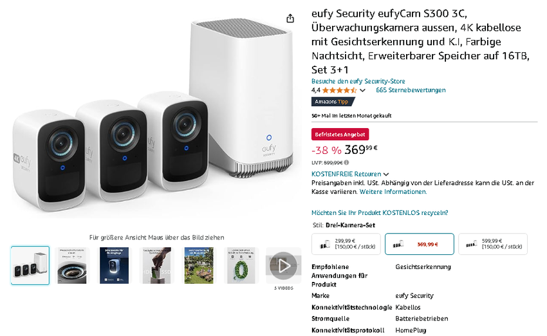This screenshot has height=336, width=547.
Task: Click the info icon beside UVP price
Action: 346,163
